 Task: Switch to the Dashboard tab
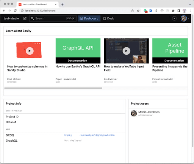click(x=89, y=19)
